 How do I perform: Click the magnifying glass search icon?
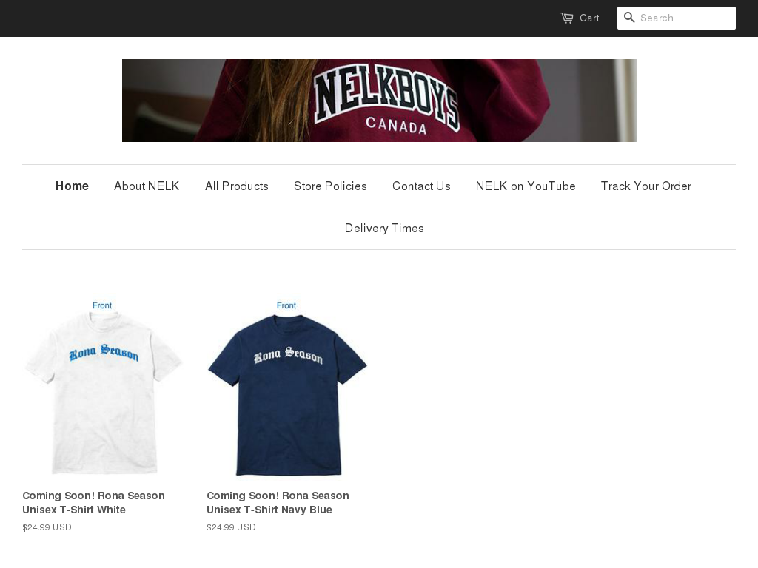click(629, 18)
